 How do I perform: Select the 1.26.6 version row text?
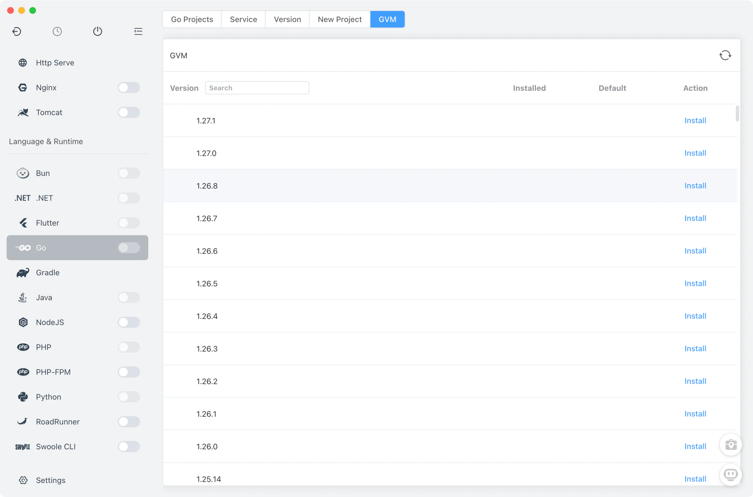coord(207,251)
